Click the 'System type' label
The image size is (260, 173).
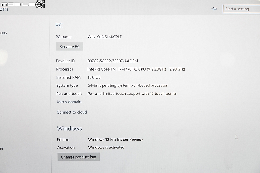coord(67,85)
